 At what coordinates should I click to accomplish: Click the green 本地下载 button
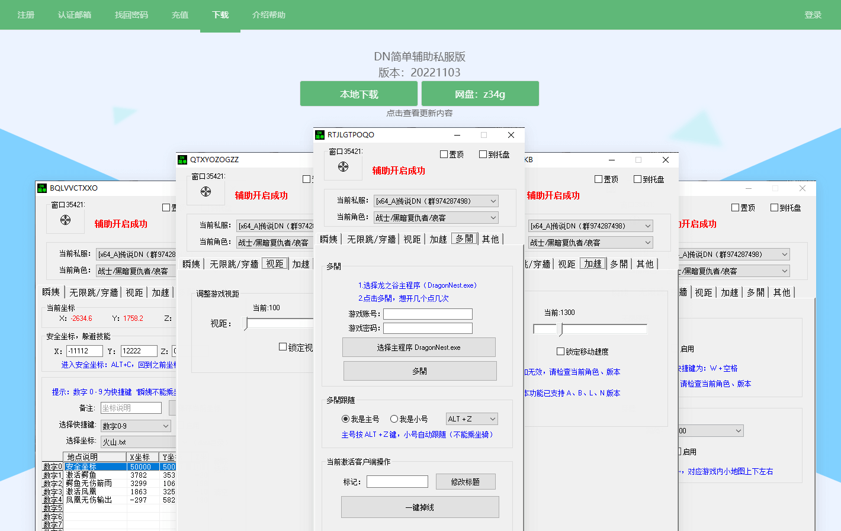click(359, 94)
